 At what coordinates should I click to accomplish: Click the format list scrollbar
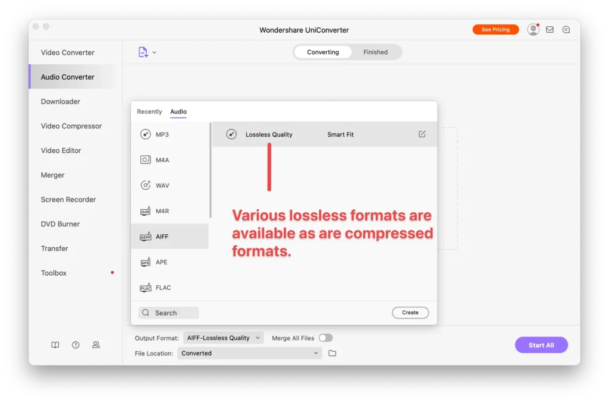[211, 170]
